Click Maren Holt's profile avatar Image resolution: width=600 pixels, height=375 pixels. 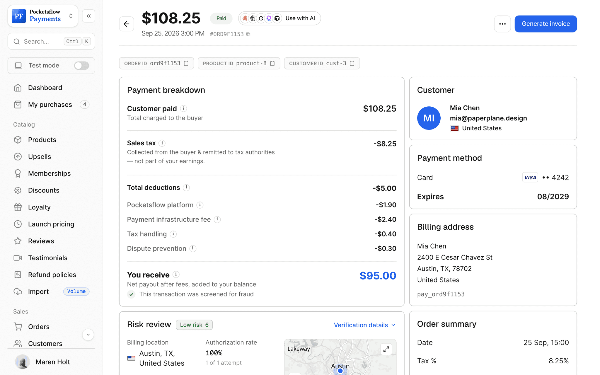tap(22, 362)
